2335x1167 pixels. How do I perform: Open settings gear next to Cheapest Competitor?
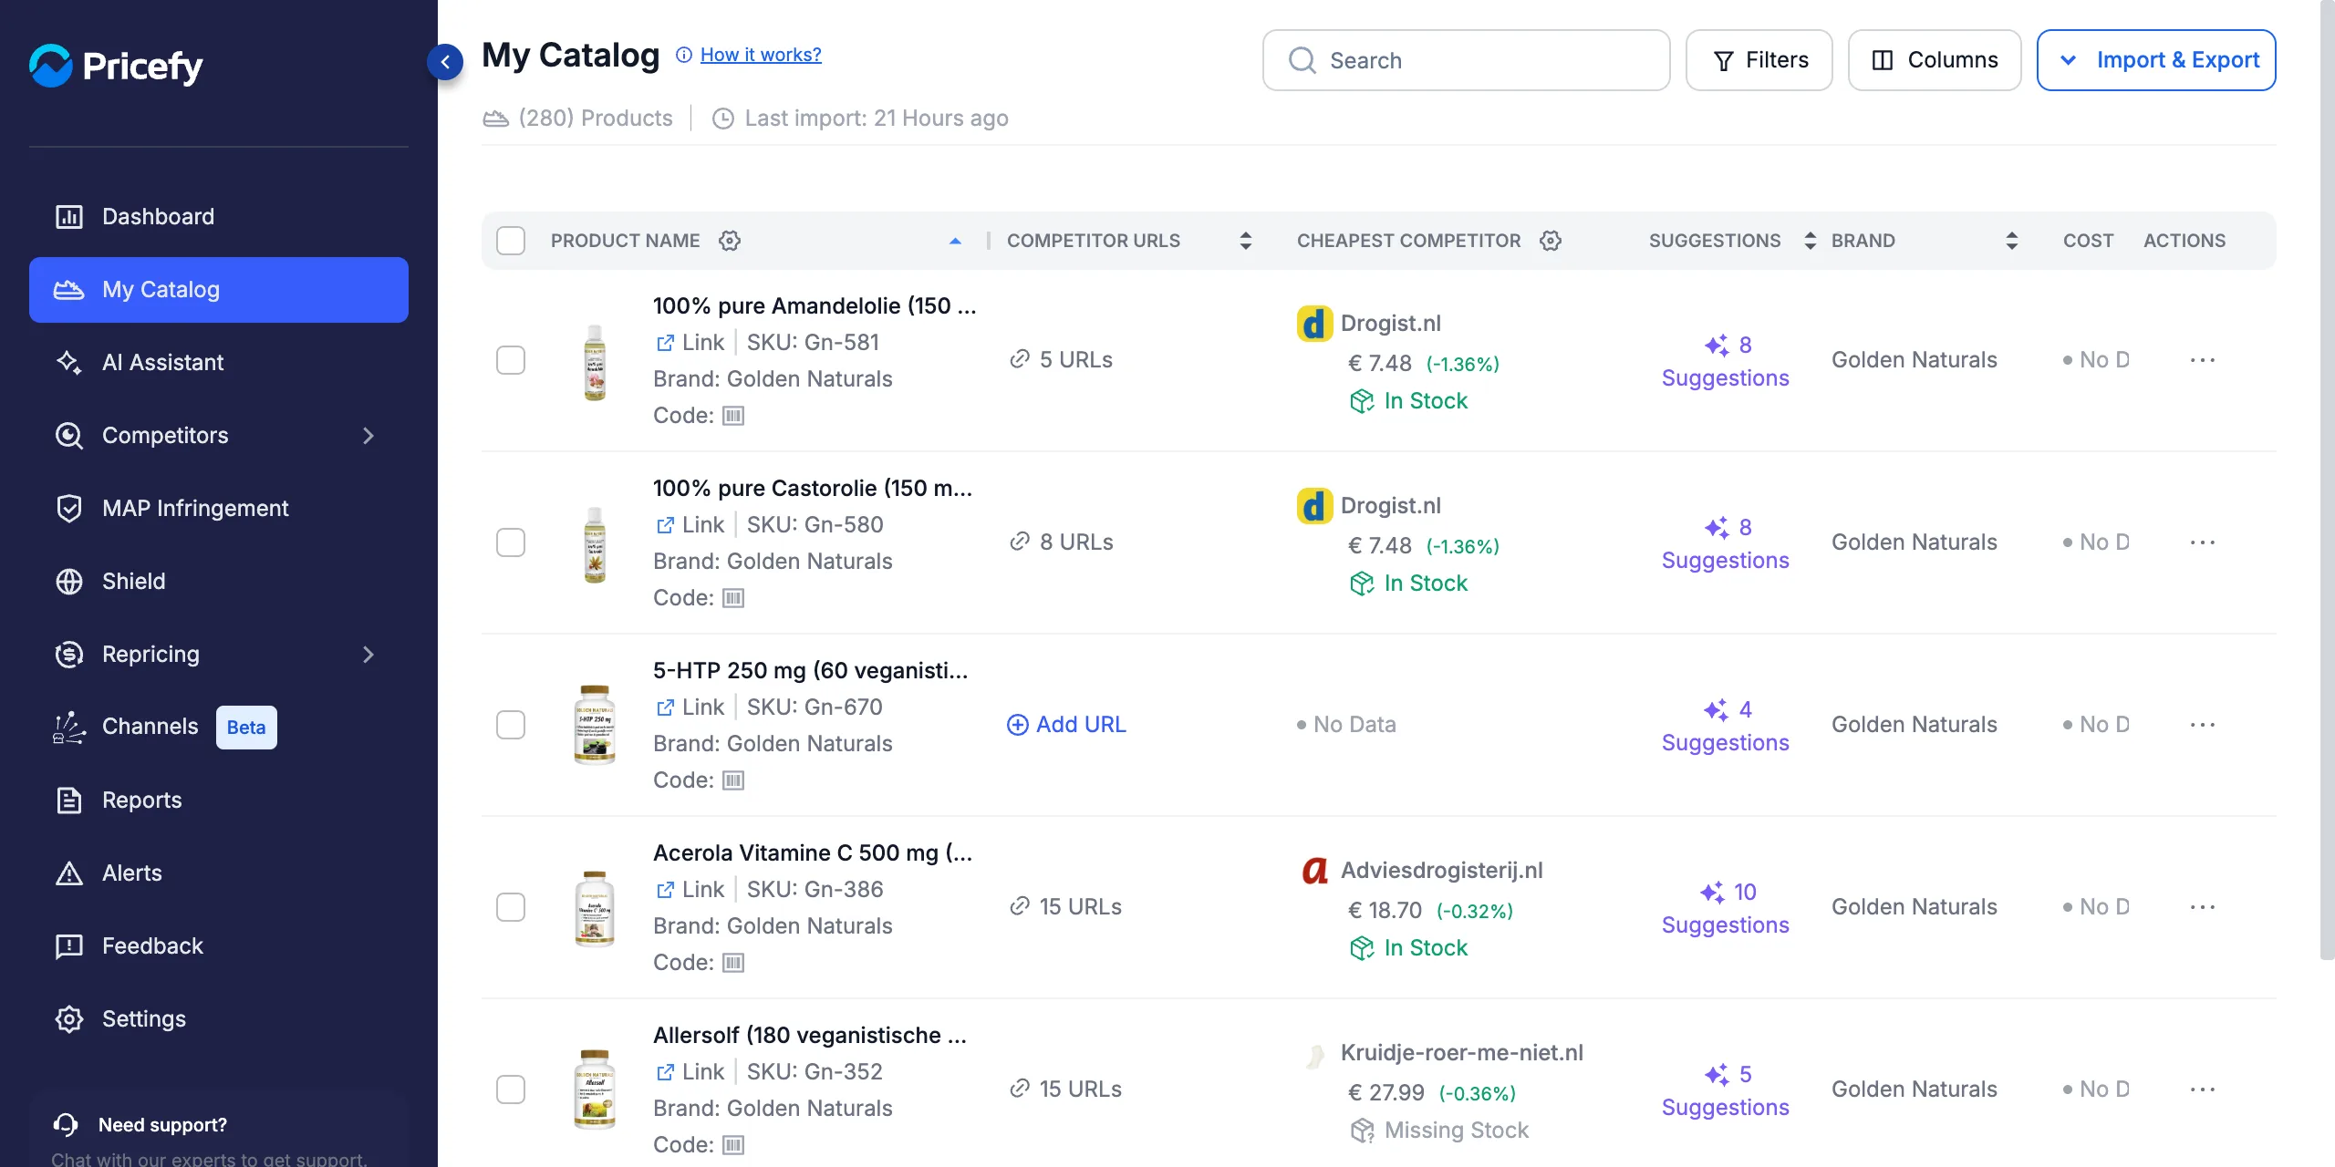coord(1551,241)
